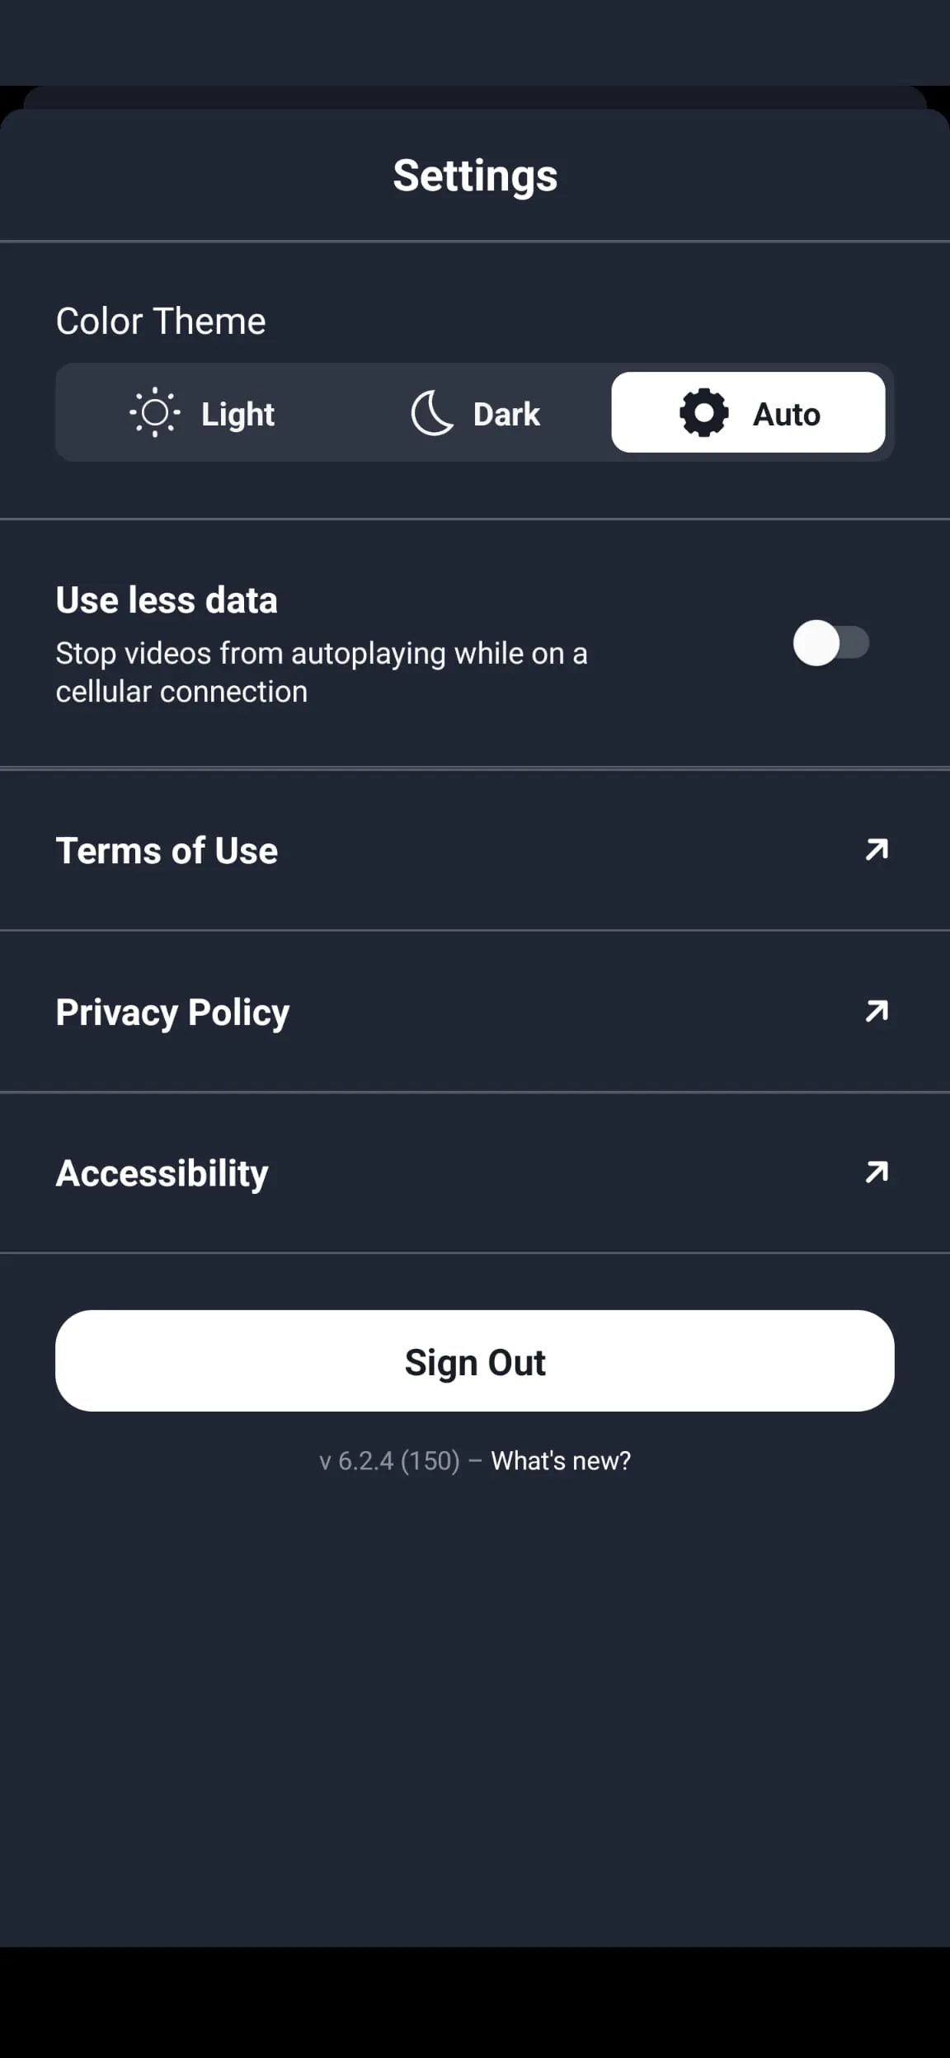The height and width of the screenshot is (2058, 950).
Task: Click the version number v 6.2.4 text
Action: [x=389, y=1461]
